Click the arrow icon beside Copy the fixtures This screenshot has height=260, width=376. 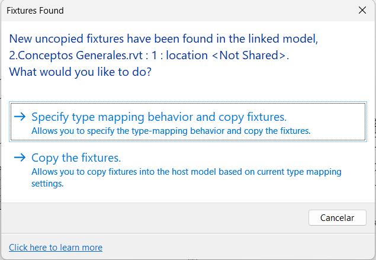pos(20,158)
